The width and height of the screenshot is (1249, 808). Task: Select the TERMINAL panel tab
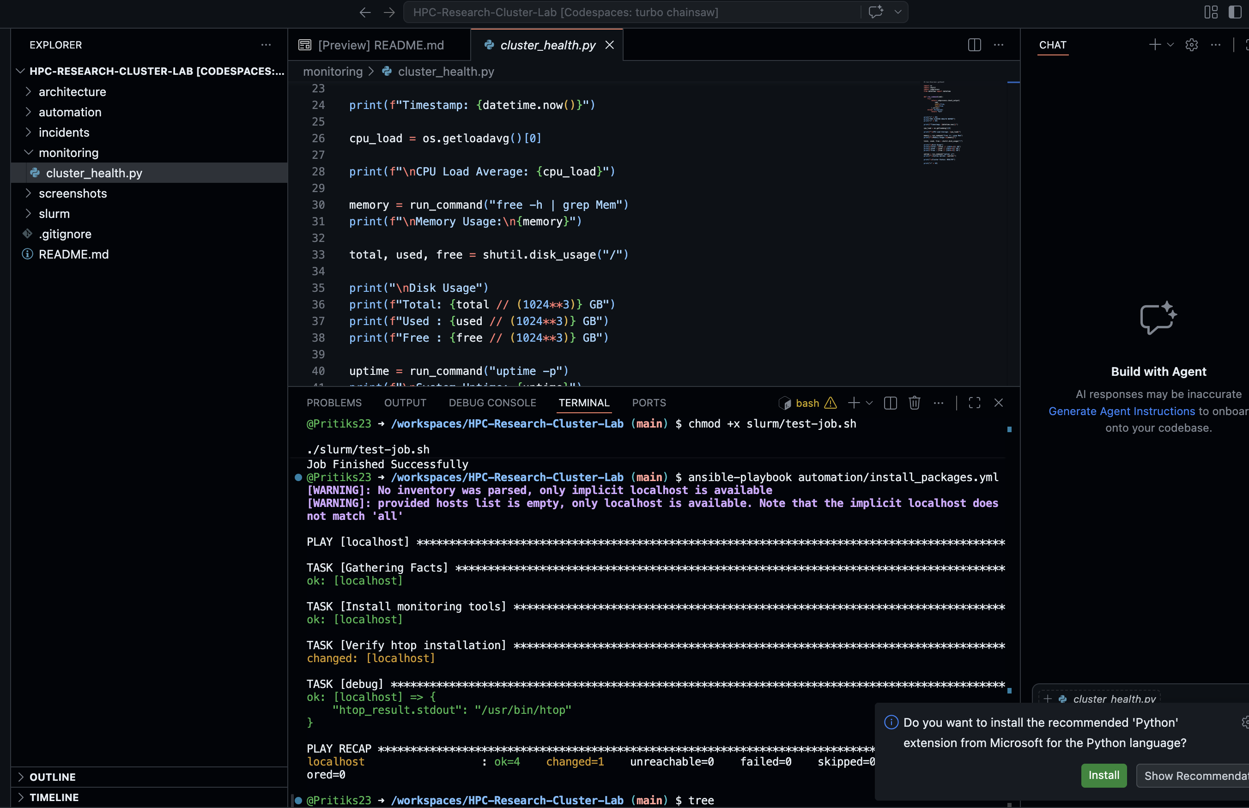[x=584, y=403]
